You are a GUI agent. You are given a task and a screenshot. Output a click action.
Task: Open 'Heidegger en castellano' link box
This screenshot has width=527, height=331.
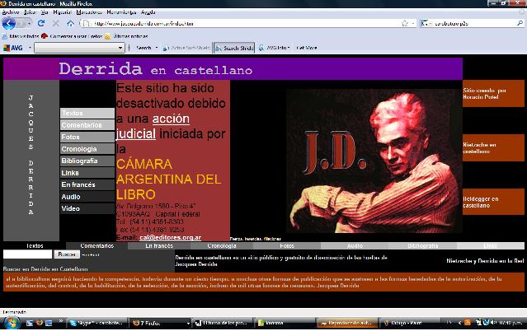click(x=493, y=202)
